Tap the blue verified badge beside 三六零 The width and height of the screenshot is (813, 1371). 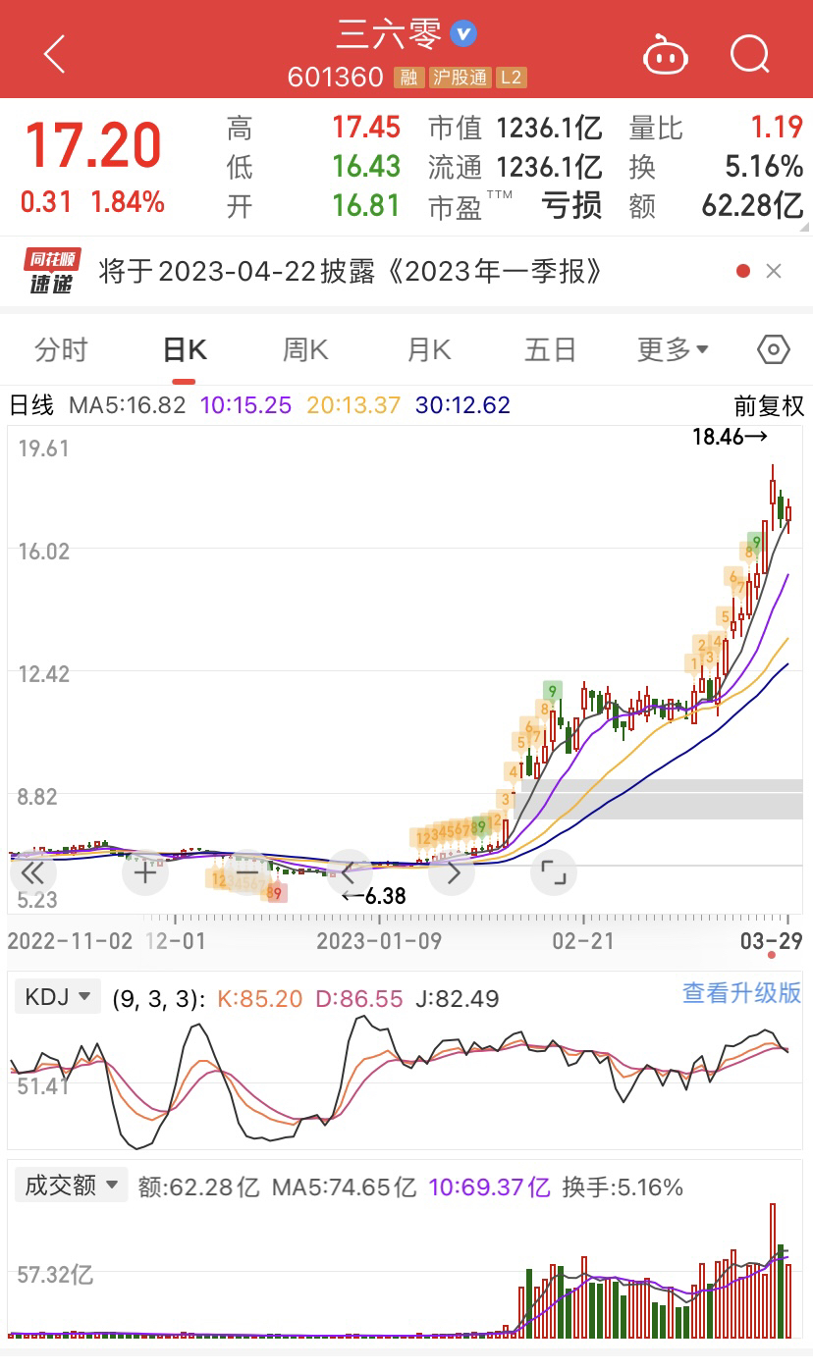coord(463,33)
